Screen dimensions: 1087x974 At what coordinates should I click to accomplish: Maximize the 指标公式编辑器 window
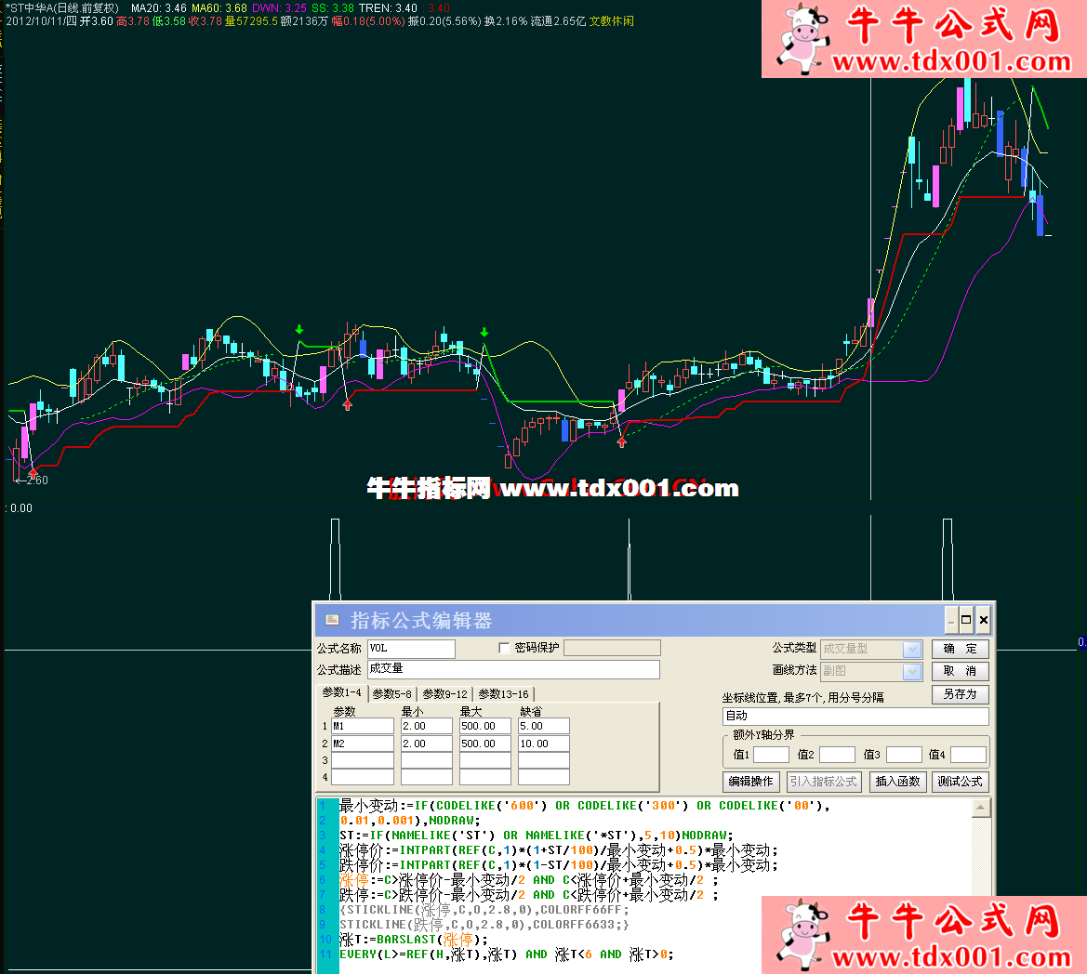click(x=967, y=620)
